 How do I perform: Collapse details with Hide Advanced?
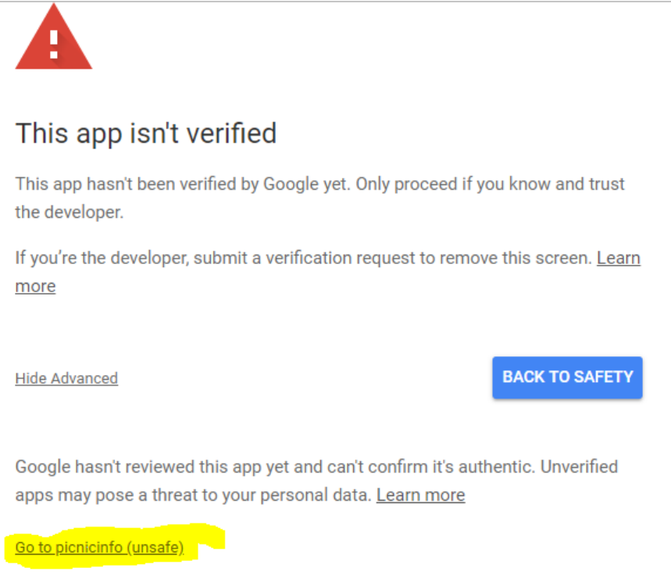(66, 378)
